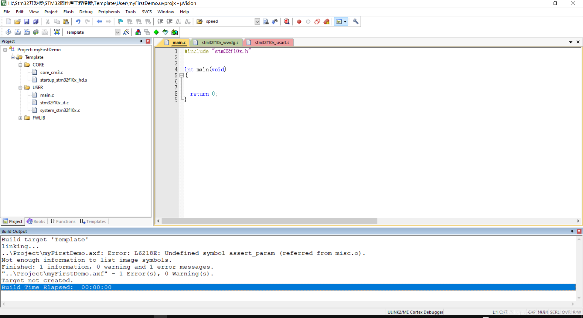Open Configuration with the wrench icon
This screenshot has width=583, height=318.
(x=356, y=22)
